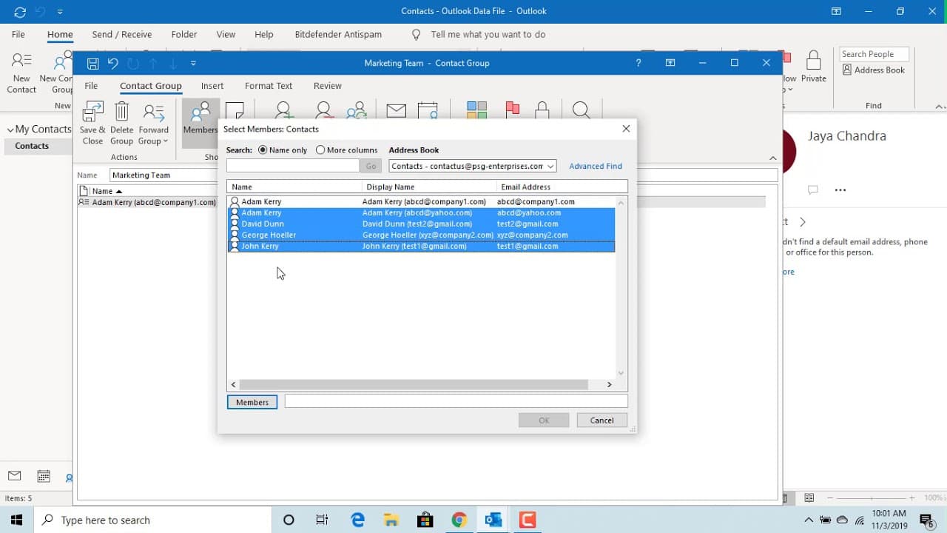Switch to Calendar view icon in navigation bar
The width and height of the screenshot is (947, 533).
[44, 476]
